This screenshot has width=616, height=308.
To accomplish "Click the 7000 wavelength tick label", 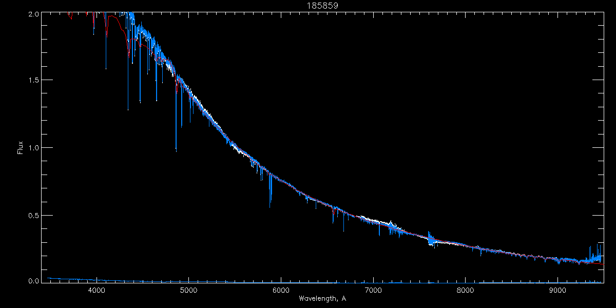I will [x=373, y=290].
